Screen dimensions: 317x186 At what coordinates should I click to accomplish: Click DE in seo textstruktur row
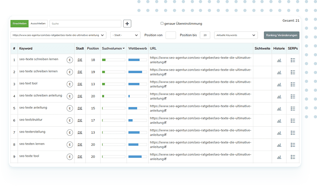[x=80, y=121]
